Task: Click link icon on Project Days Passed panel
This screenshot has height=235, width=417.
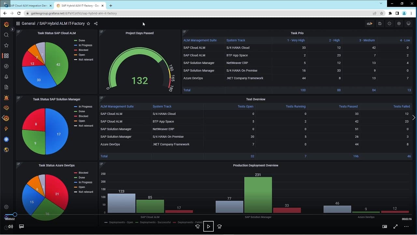Action: coord(101,32)
